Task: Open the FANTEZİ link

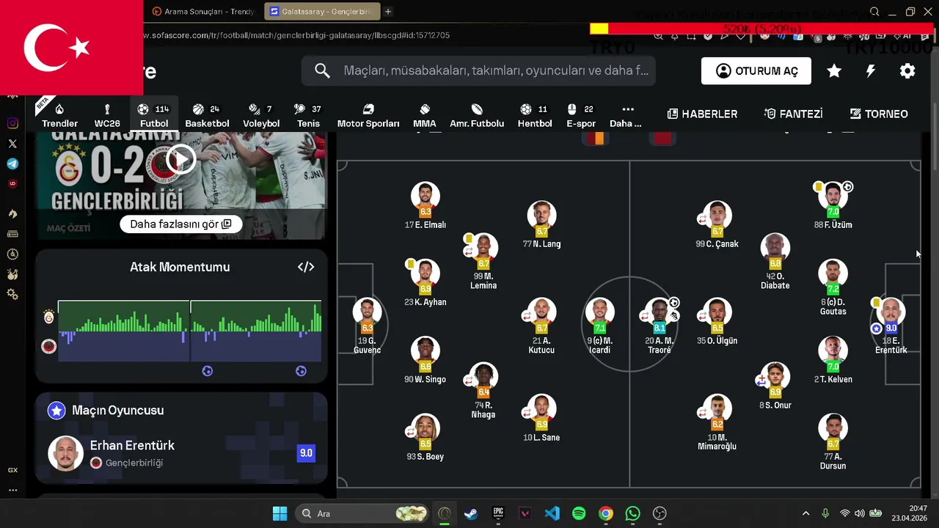Action: tap(793, 114)
